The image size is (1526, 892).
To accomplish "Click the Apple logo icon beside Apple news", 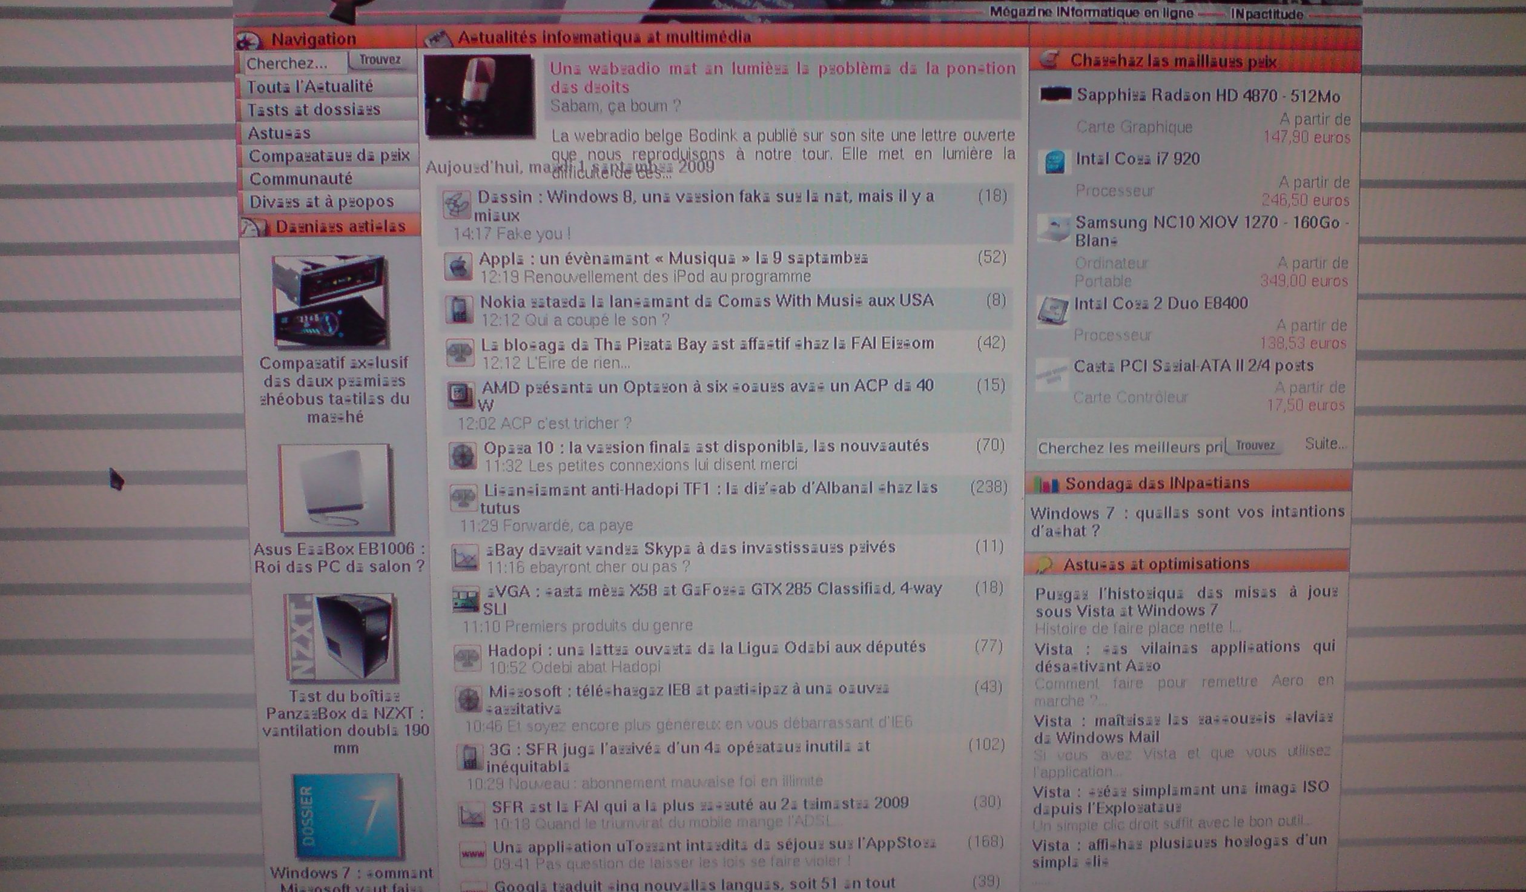I will pyautogui.click(x=458, y=266).
